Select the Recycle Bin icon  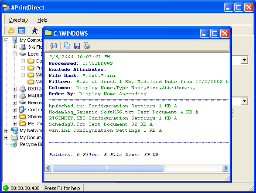tap(14, 144)
